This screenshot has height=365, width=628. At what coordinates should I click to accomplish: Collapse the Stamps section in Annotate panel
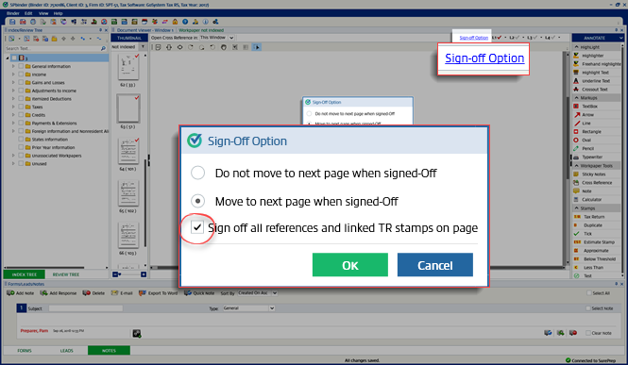tap(577, 208)
